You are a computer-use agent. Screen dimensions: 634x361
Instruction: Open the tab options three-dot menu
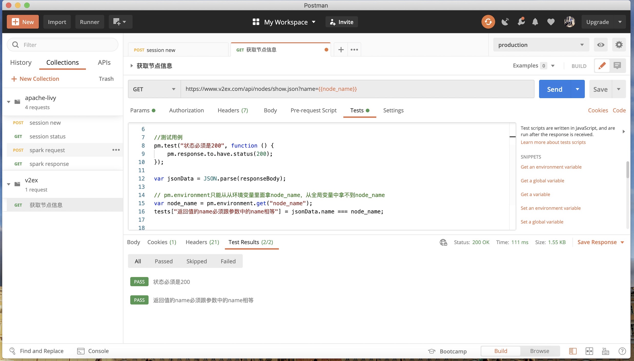(354, 50)
